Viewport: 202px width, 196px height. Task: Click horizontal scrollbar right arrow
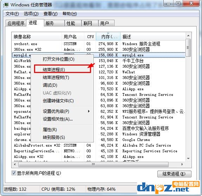(182, 165)
